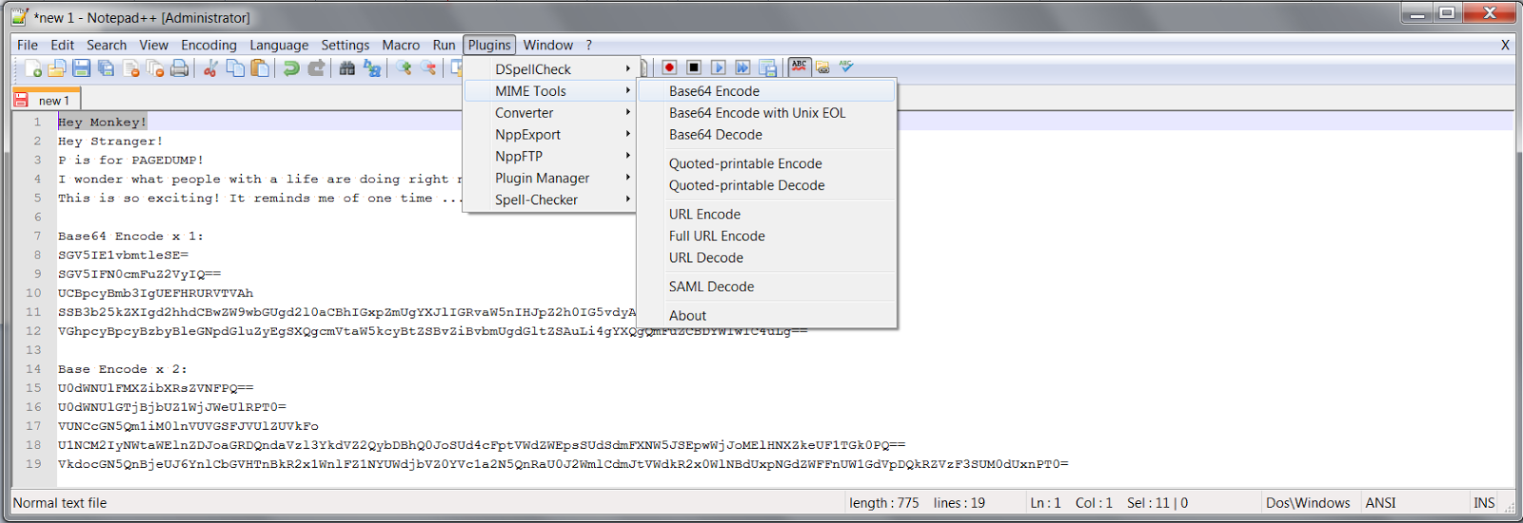Expand the NppExport submenu
This screenshot has width=1523, height=523.
pos(549,135)
